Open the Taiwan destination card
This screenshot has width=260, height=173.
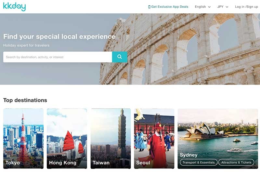(x=110, y=139)
